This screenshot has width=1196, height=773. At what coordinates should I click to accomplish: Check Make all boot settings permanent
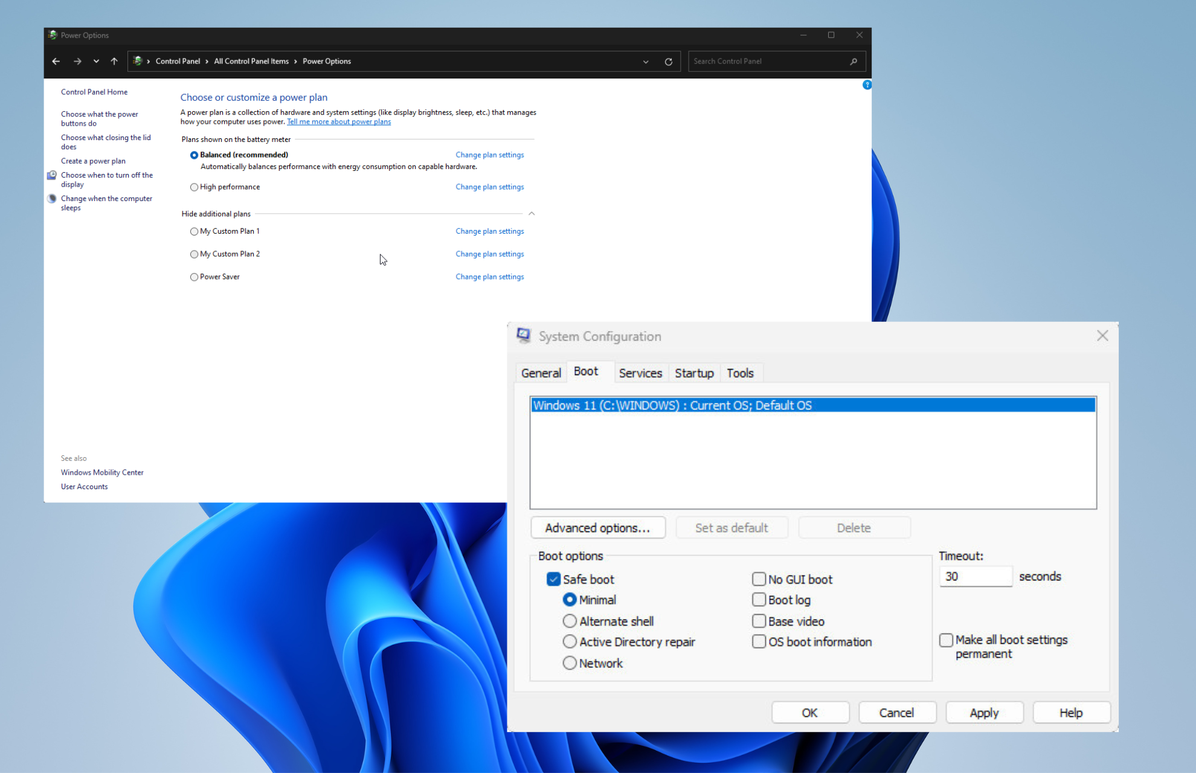point(946,640)
